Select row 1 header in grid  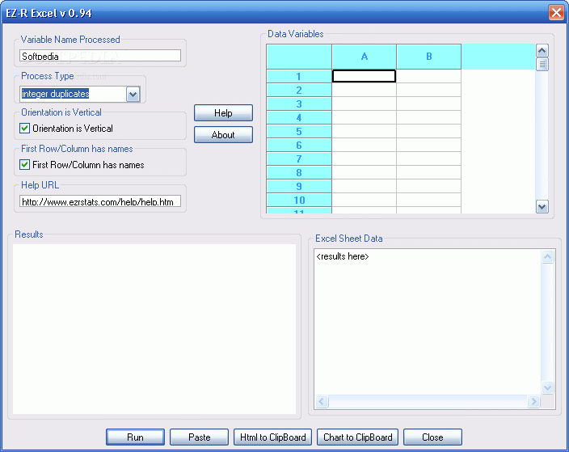[299, 76]
